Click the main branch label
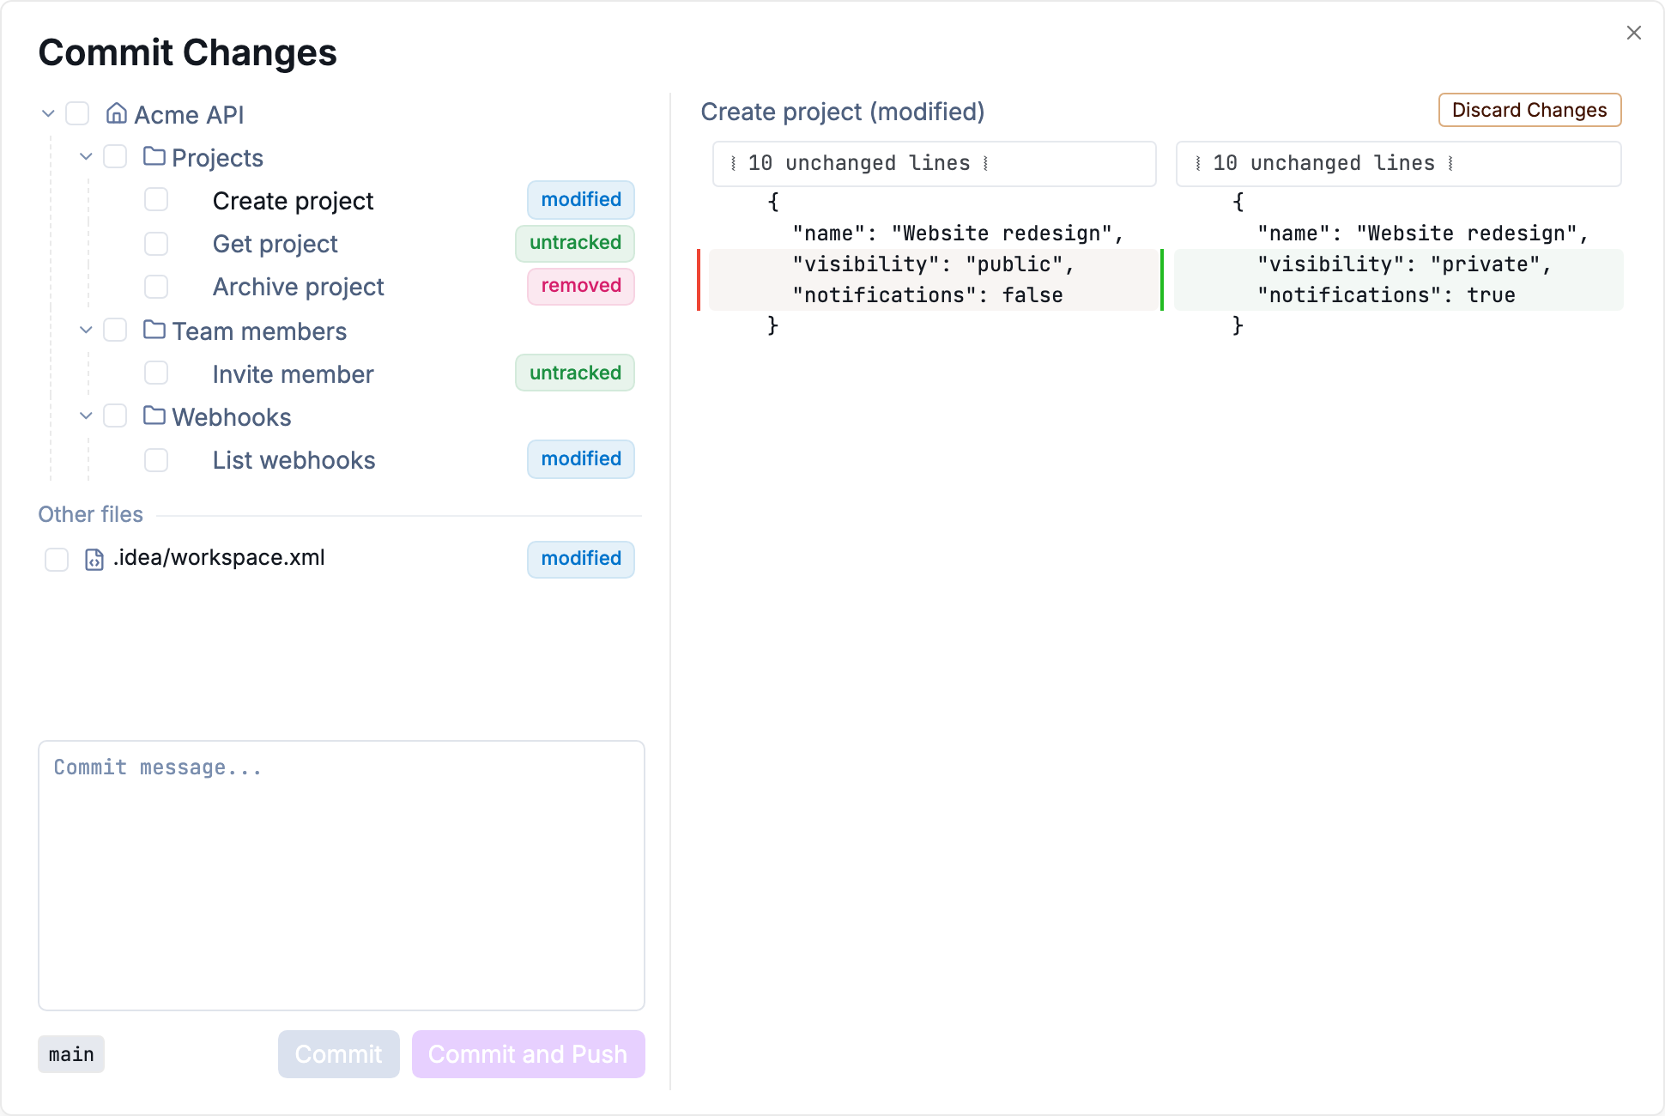Viewport: 1665px width, 1116px height. point(71,1054)
